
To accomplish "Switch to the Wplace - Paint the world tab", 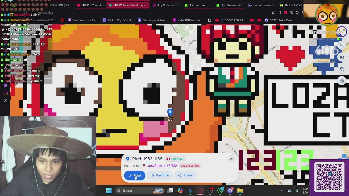I will point(128,5).
